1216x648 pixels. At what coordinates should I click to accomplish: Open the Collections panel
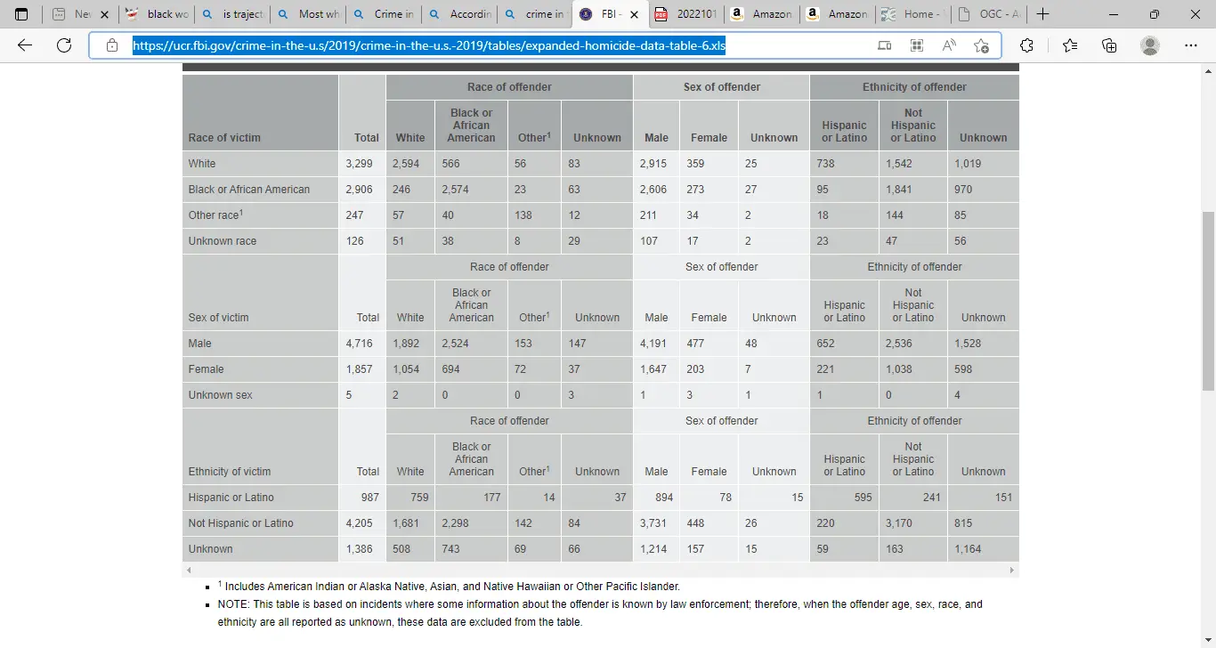tap(1109, 45)
